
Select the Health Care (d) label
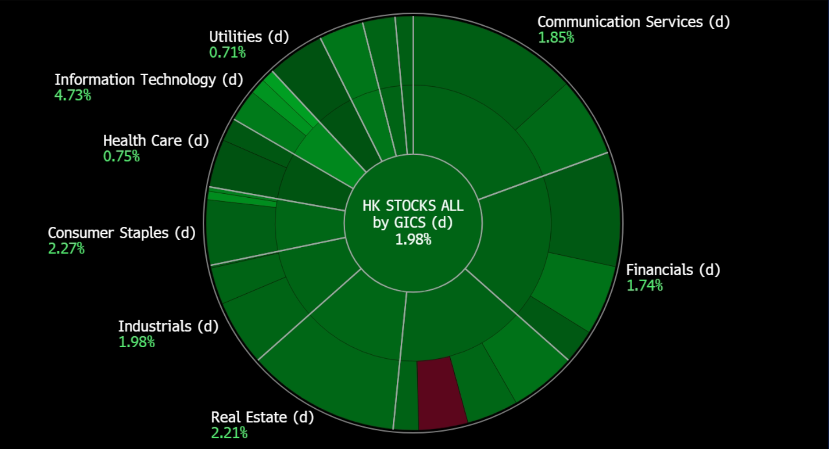pyautogui.click(x=156, y=141)
